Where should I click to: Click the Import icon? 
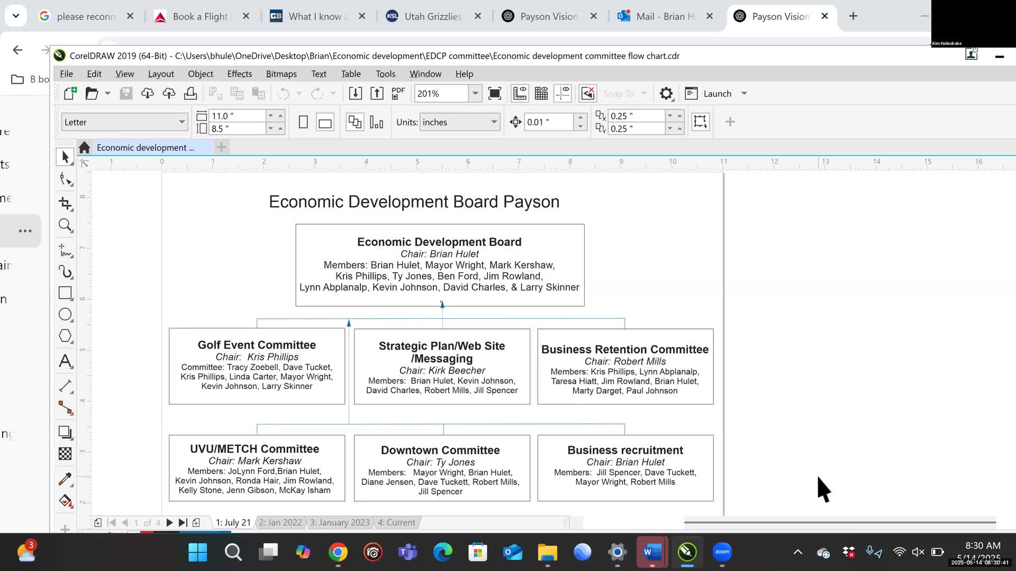coord(356,94)
